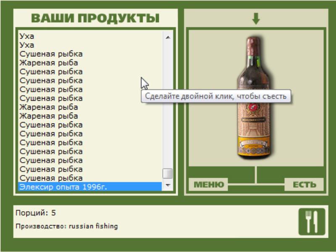The width and height of the screenshot is (336, 252).
Task: Click the product list scrollbar thumb
Action: click(168, 173)
